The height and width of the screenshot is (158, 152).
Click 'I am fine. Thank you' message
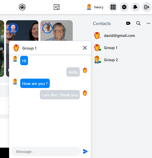(x=60, y=95)
